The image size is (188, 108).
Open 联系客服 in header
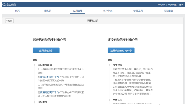tap(172, 5)
